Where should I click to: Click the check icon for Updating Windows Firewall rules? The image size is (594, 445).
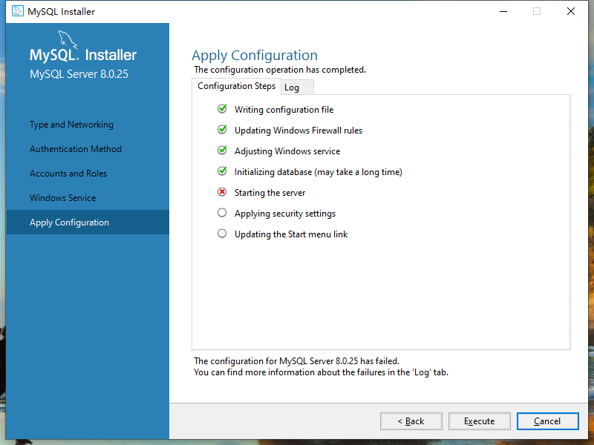pos(221,129)
